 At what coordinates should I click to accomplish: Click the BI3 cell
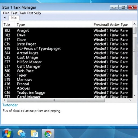point(7,35)
